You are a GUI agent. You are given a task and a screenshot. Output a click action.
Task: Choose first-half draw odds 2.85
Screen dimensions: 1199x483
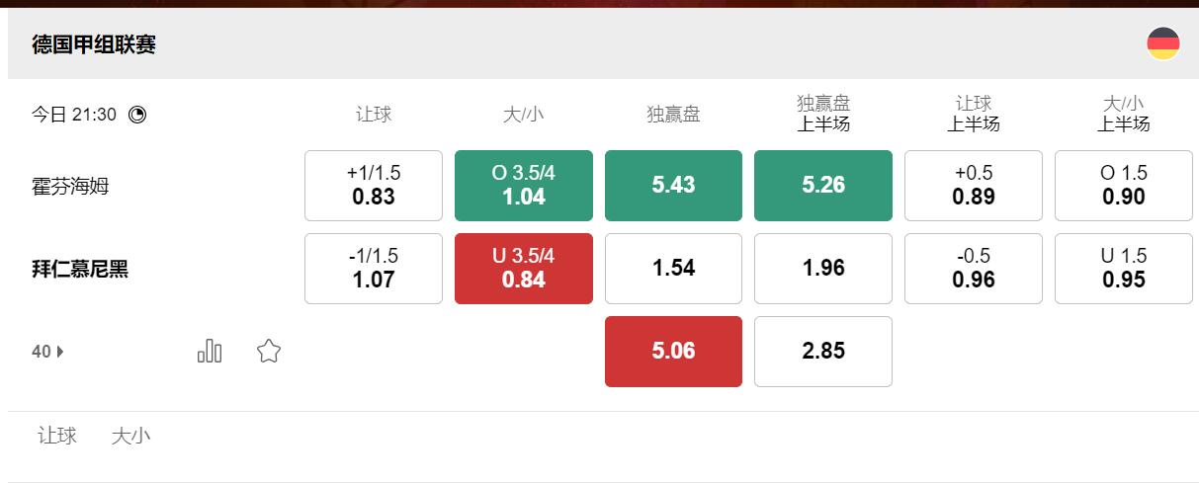coord(823,352)
